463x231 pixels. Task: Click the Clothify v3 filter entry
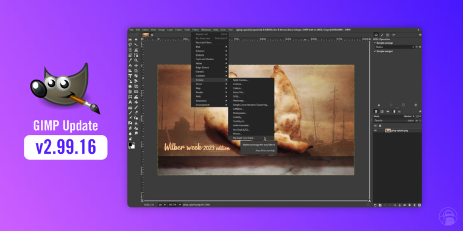click(251, 122)
